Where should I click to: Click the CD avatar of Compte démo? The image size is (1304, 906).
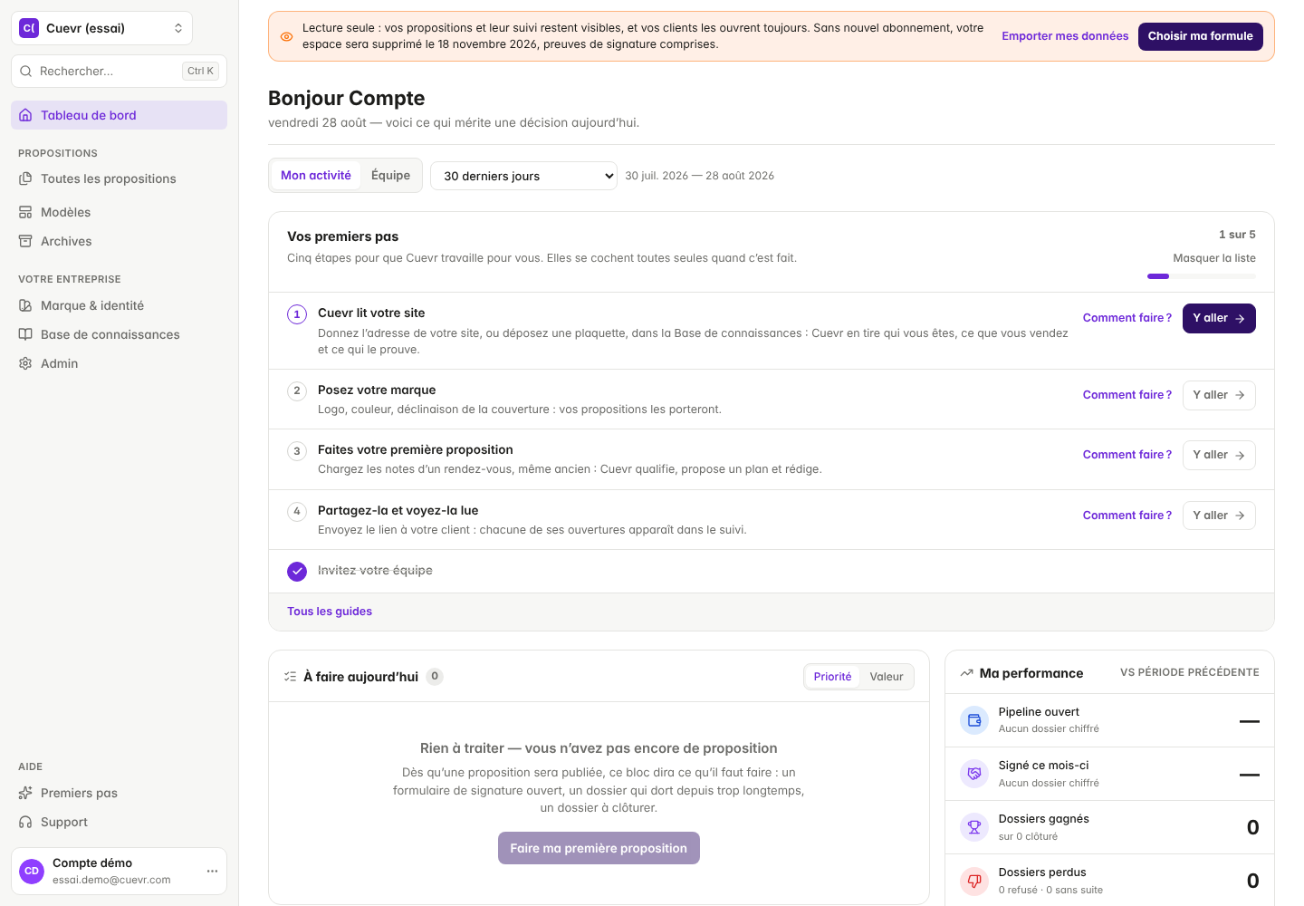point(32,871)
